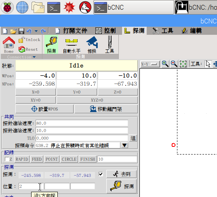Open the 探頭命令 G38.2 dropdown

[x=124, y=146]
